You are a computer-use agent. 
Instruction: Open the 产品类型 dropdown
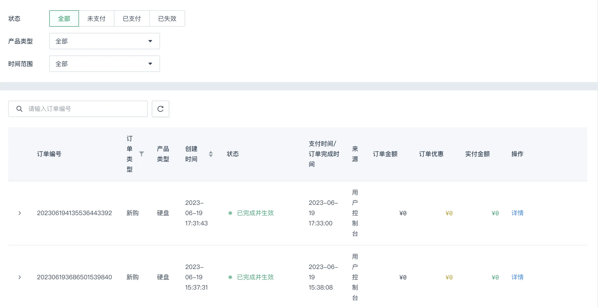105,41
